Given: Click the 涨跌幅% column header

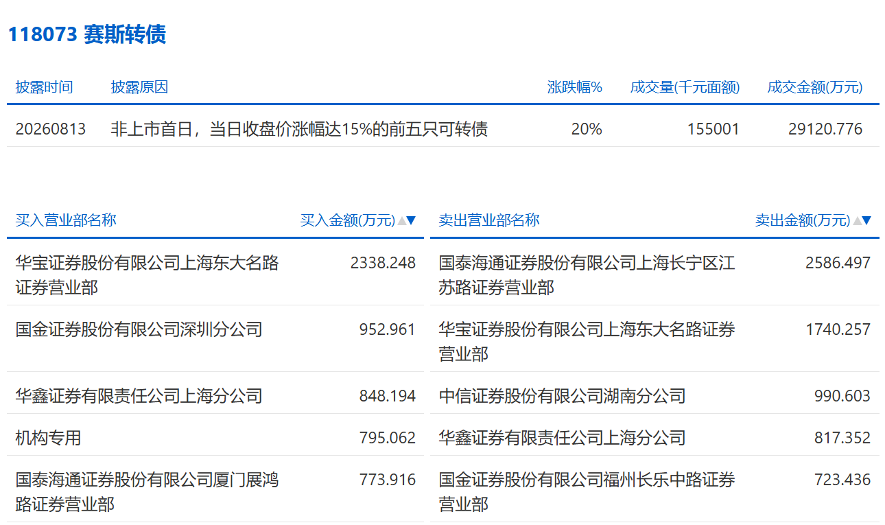Looking at the screenshot, I should point(574,87).
